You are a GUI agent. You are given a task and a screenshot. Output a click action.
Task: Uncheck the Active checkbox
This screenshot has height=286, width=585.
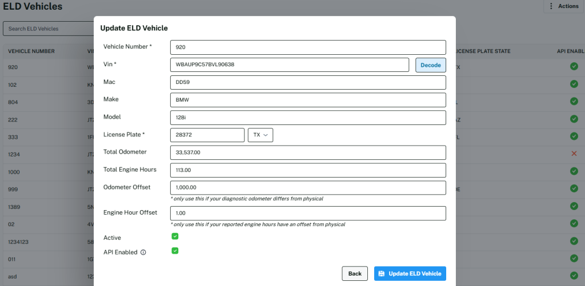coord(175,236)
